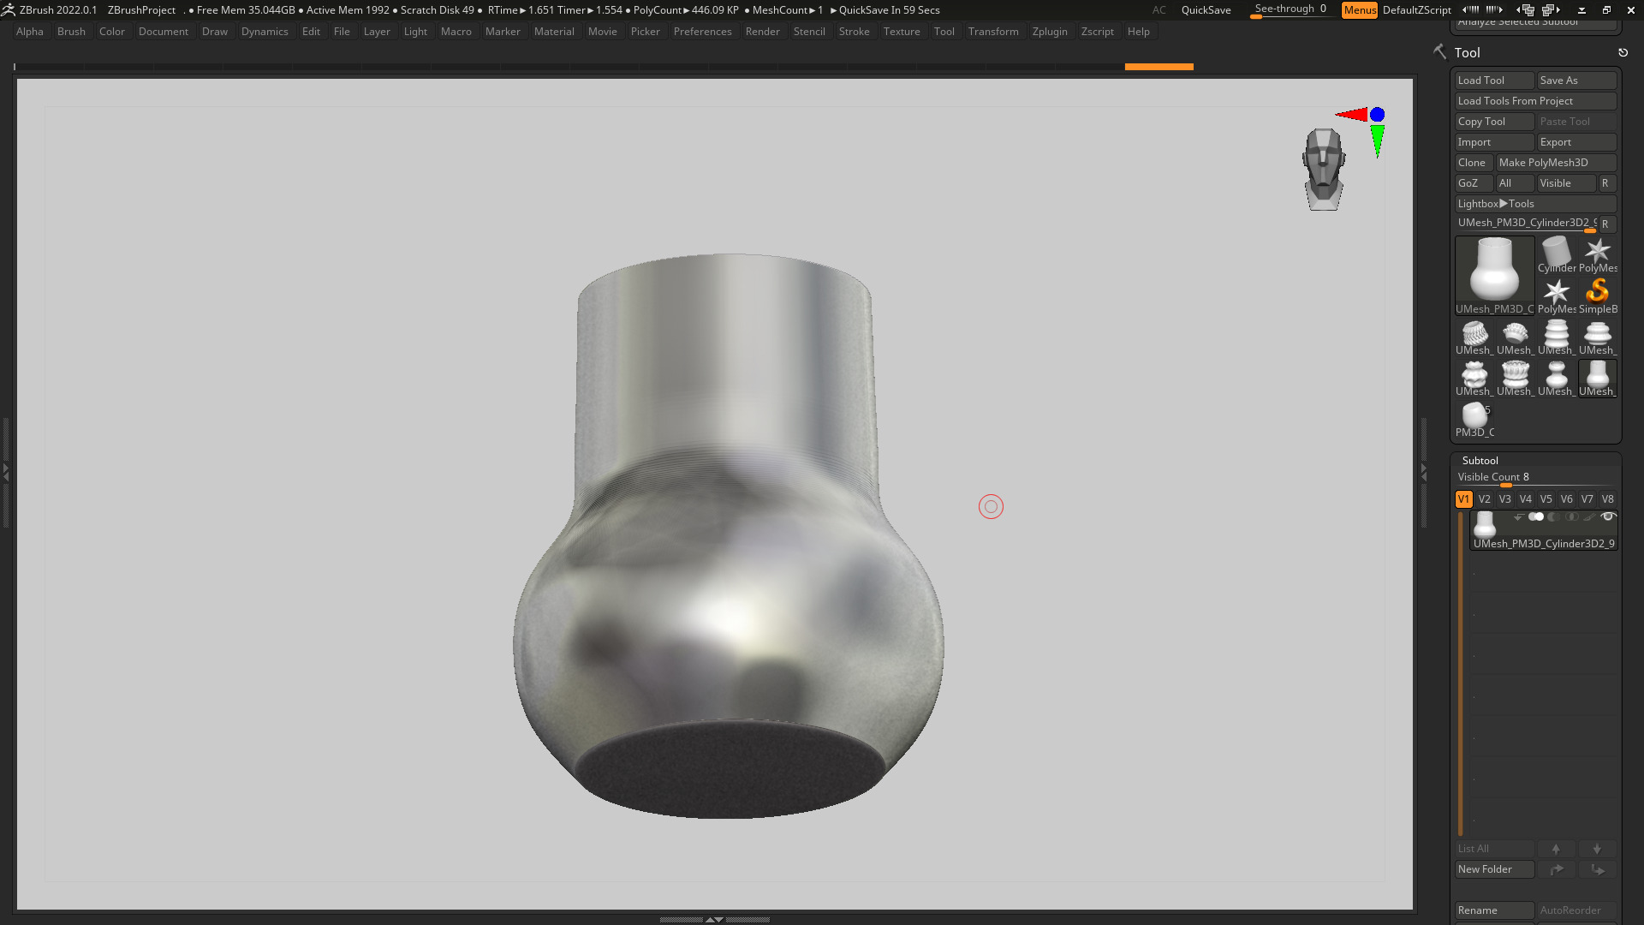This screenshot has height=925, width=1644.
Task: Collapse the Subtool section header
Action: click(1480, 461)
